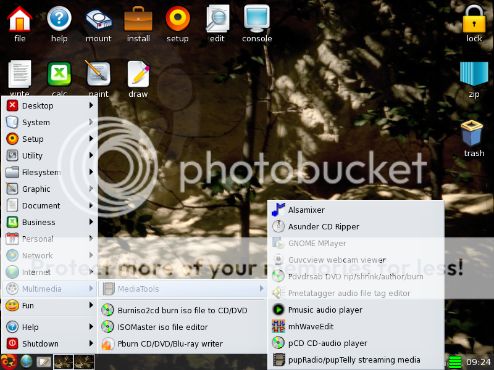Click the mhWaveEdit MHWE icon
494x370 pixels.
coord(278,327)
